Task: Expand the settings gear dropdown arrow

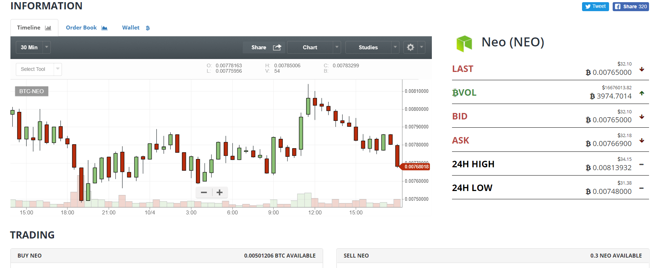Action: point(421,47)
